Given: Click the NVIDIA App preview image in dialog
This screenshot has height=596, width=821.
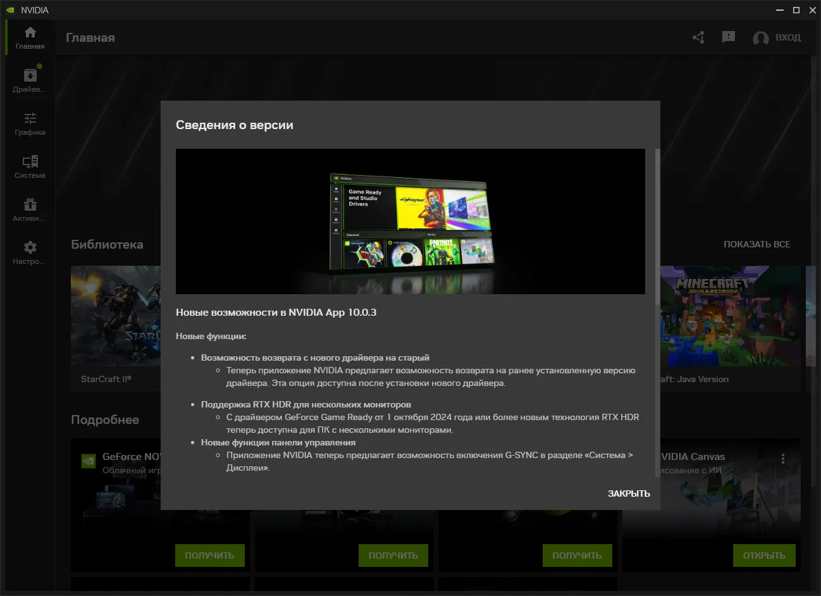Looking at the screenshot, I should click(410, 221).
